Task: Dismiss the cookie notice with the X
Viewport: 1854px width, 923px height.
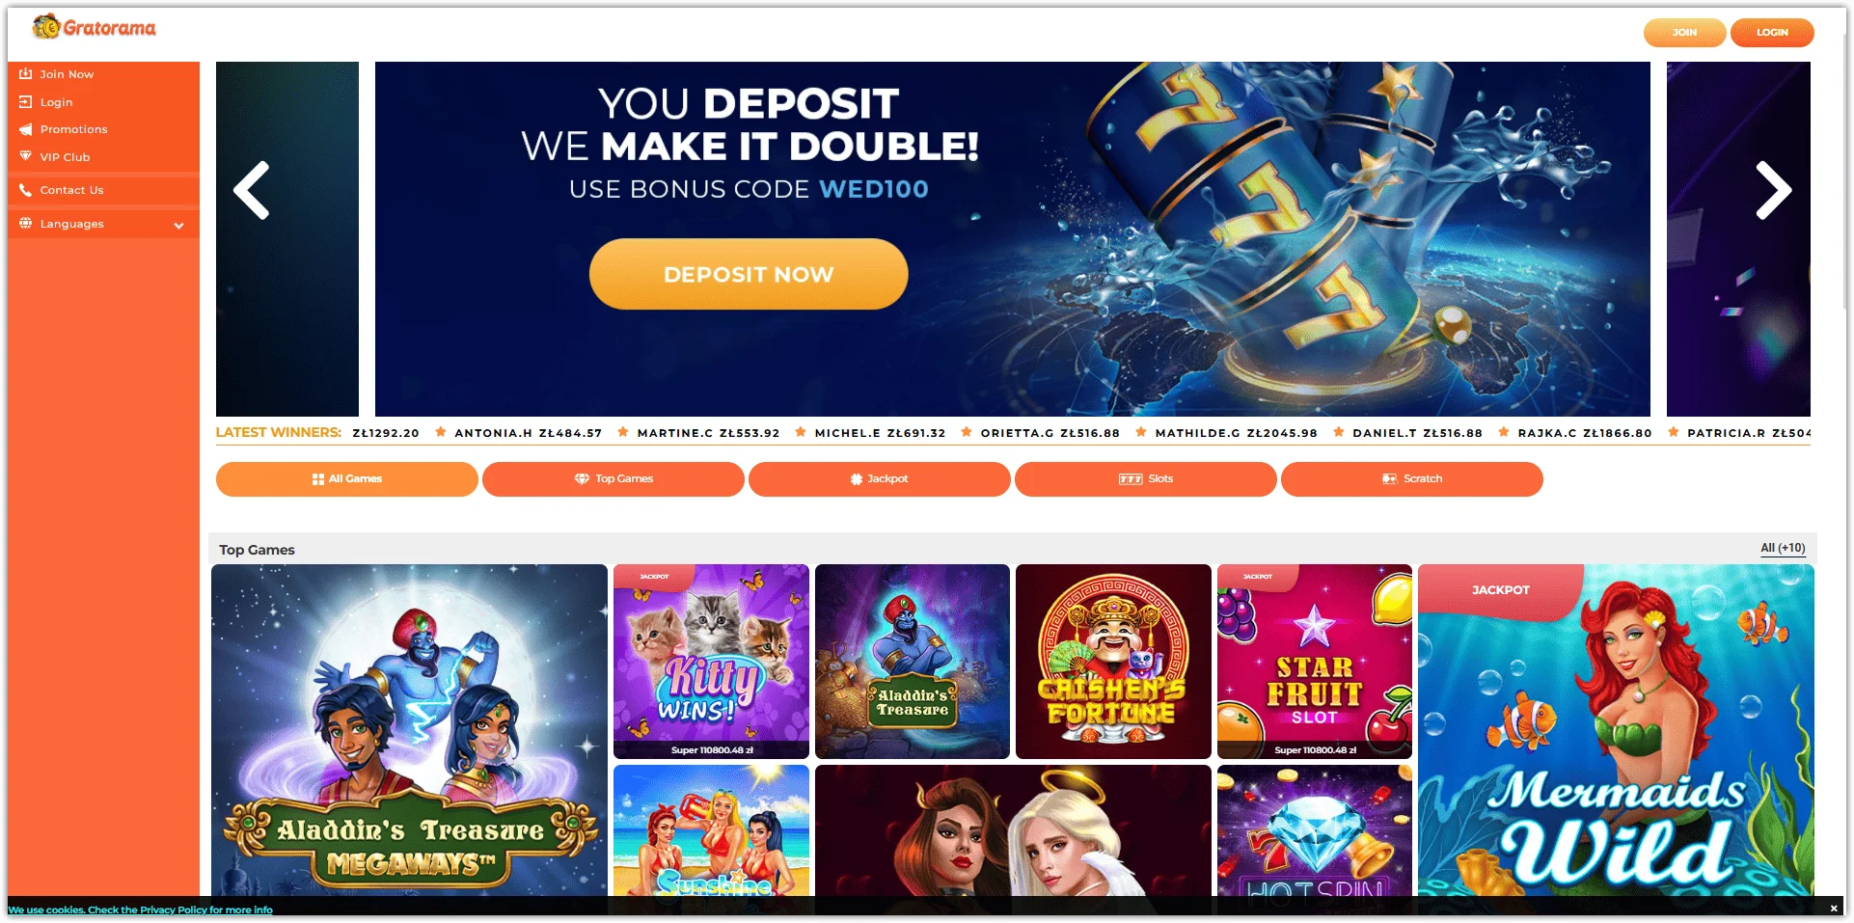Action: point(1834,909)
